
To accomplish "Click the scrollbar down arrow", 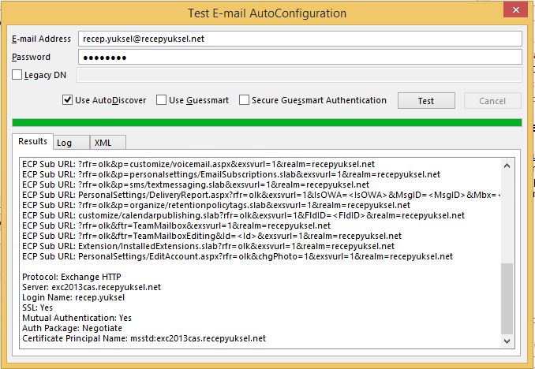I will pos(507,341).
